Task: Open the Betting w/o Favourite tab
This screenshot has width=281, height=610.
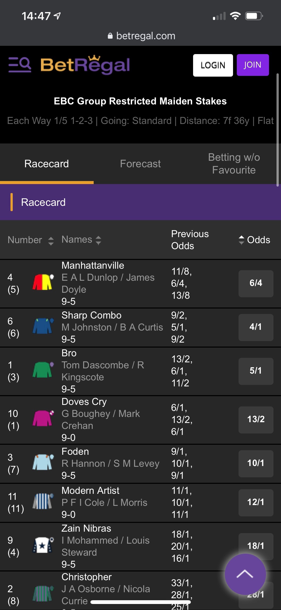Action: pyautogui.click(x=234, y=164)
